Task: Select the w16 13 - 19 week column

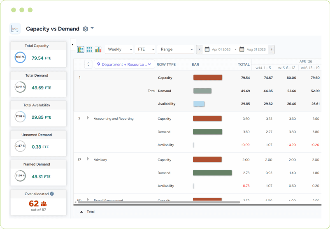Action: (x=310, y=68)
